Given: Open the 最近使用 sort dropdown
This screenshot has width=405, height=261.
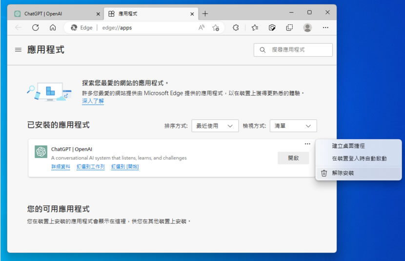Looking at the screenshot, I should [x=215, y=126].
